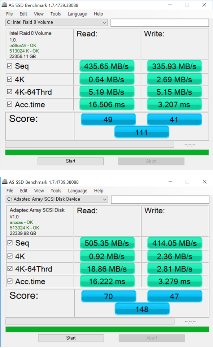Open the C: Intel Raid 0 Volume drive dropdown
The height and width of the screenshot is (348, 213).
pyautogui.click(x=57, y=22)
